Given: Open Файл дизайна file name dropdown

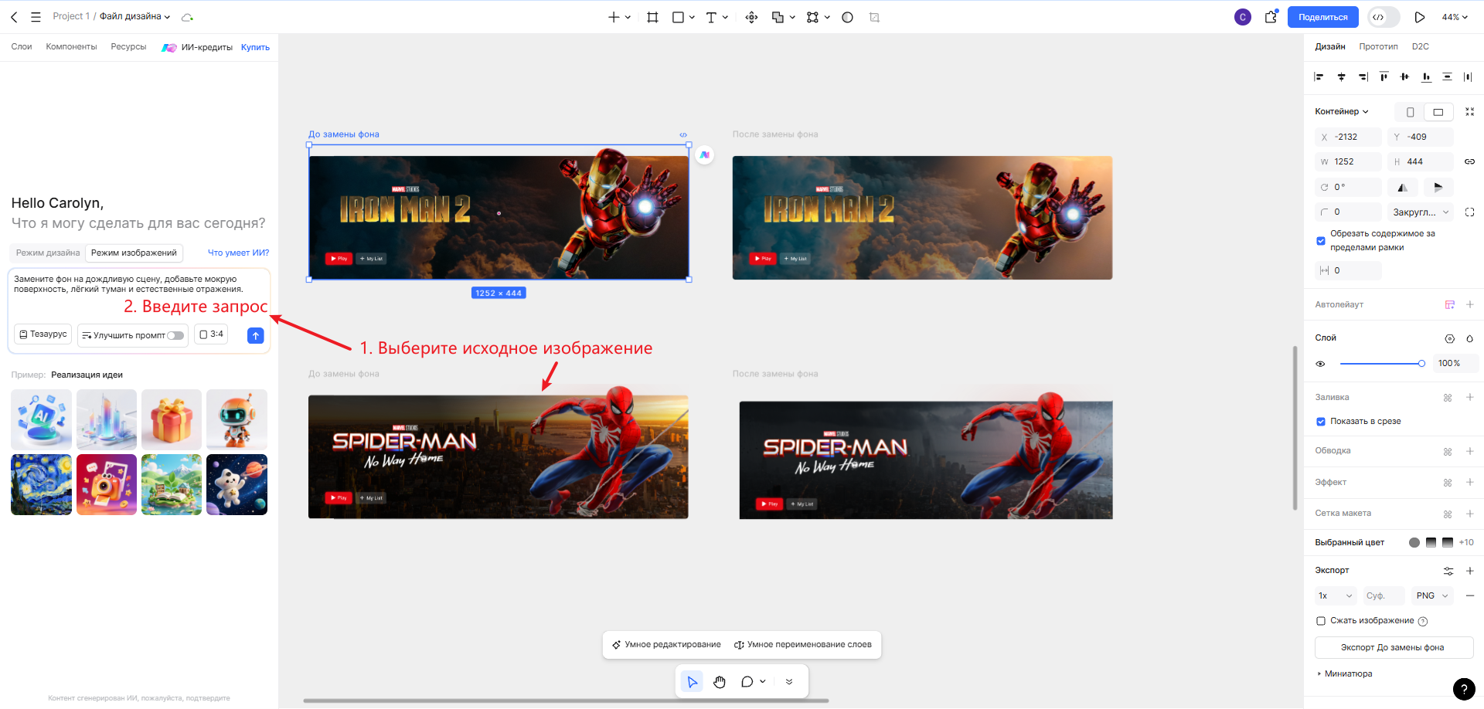Looking at the screenshot, I should (134, 16).
